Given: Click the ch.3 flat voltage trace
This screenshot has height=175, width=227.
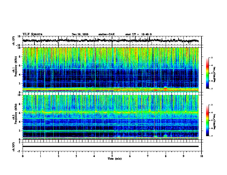Looking at the screenshot, I should [x=110, y=146].
